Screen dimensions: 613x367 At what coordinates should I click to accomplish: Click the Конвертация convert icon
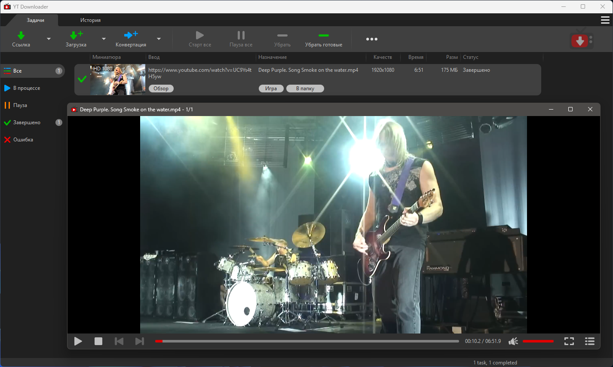[131, 35]
